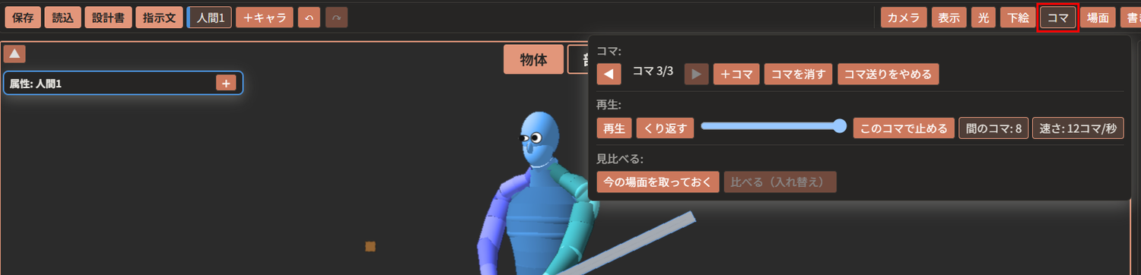Click このコマで止める button

coord(904,128)
